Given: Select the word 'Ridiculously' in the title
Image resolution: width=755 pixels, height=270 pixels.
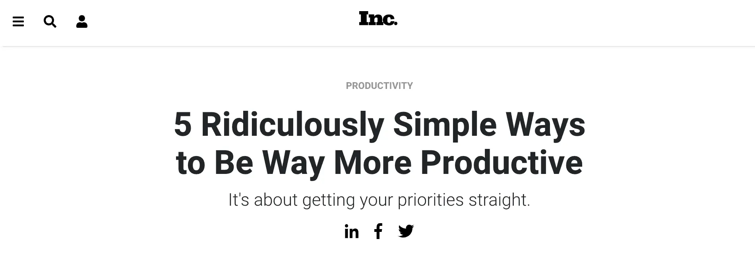Looking at the screenshot, I should [293, 125].
